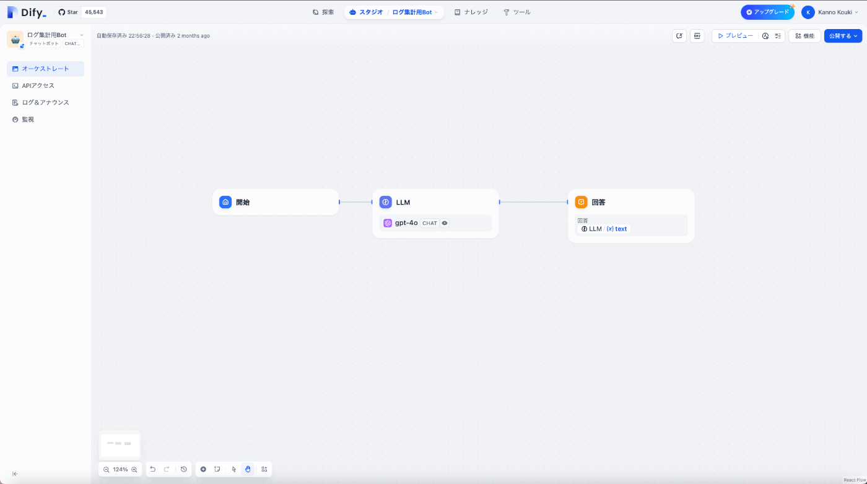
Task: Click the gpt-4o model row
Action: point(435,223)
